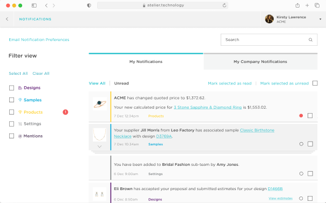Click the Samples diamond icon
Image resolution: width=326 pixels, height=203 pixels.
pyautogui.click(x=20, y=100)
